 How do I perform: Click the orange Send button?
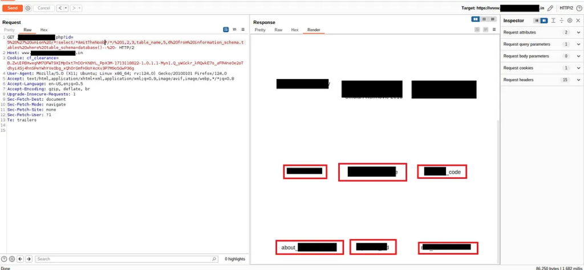(x=13, y=8)
